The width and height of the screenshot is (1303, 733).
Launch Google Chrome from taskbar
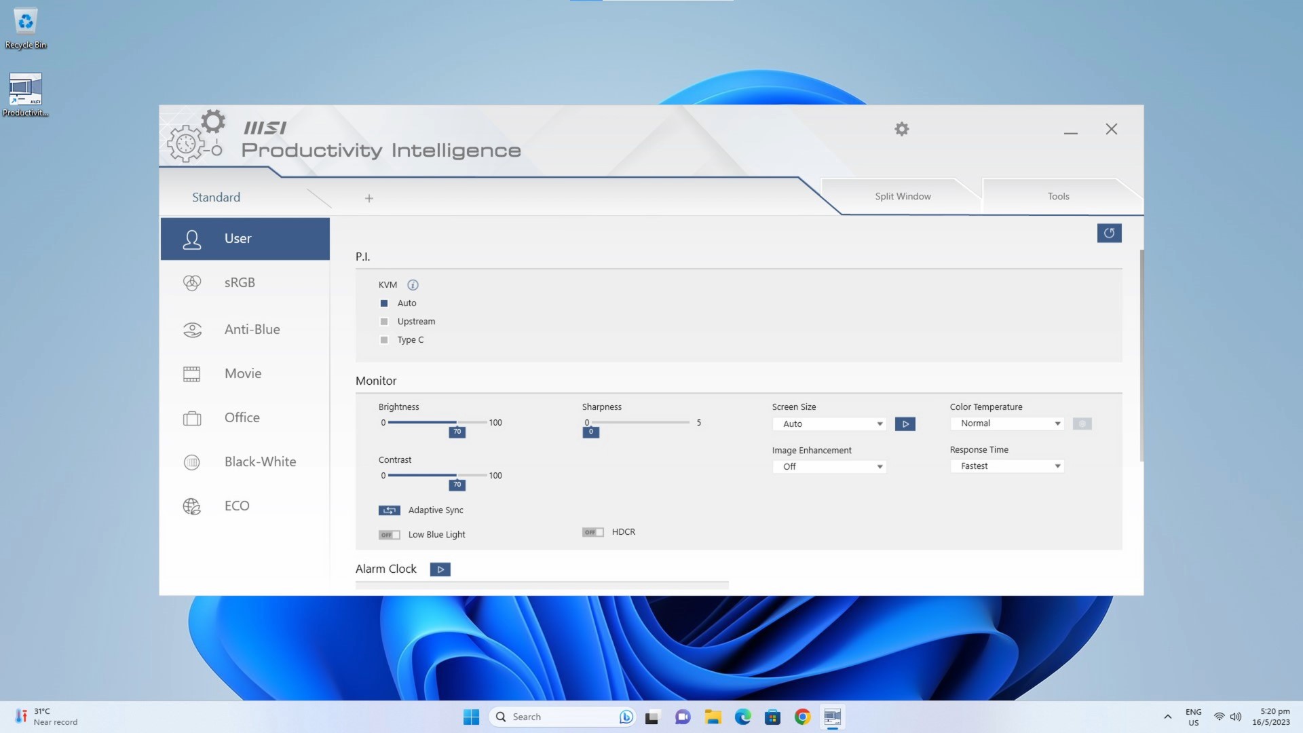coord(802,717)
